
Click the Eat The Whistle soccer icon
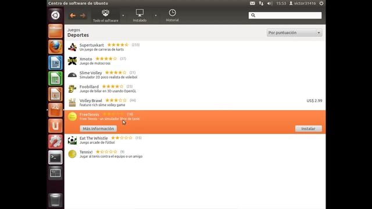pos(72,140)
